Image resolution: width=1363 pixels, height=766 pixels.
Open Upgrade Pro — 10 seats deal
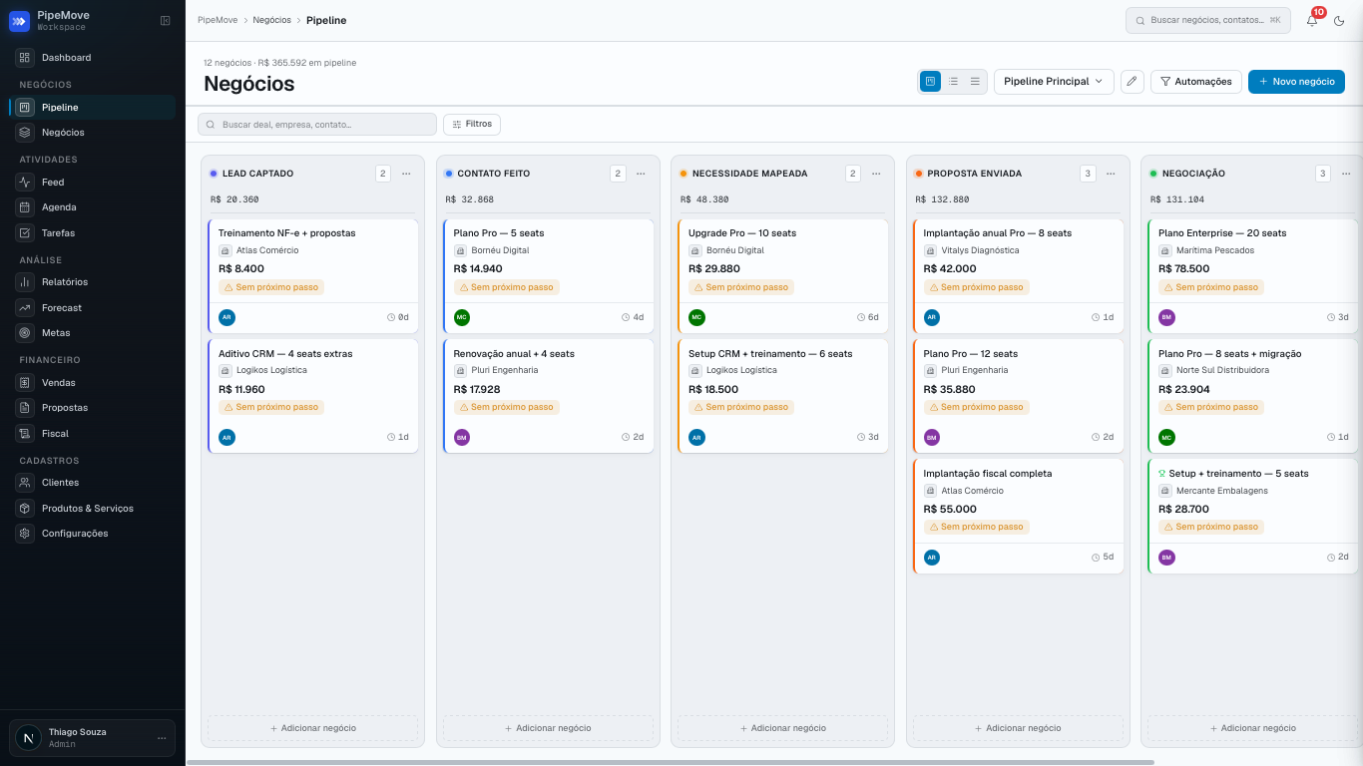pos(783,276)
